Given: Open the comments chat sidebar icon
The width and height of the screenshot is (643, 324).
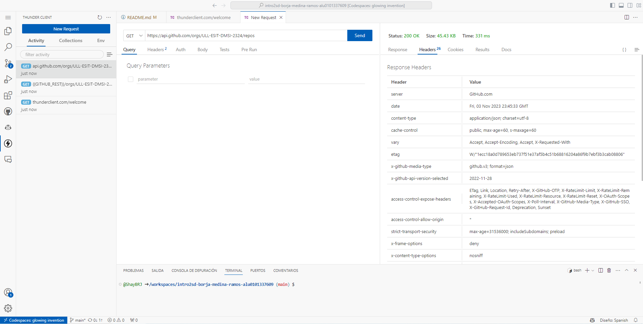Looking at the screenshot, I should tap(8, 159).
